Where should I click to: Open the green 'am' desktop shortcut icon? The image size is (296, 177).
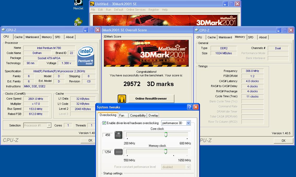coord(78,22)
